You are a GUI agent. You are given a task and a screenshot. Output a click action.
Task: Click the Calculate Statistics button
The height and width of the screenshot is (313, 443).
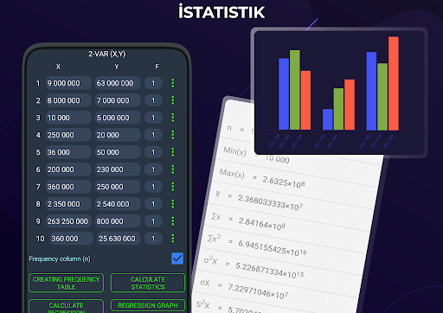coord(148,283)
